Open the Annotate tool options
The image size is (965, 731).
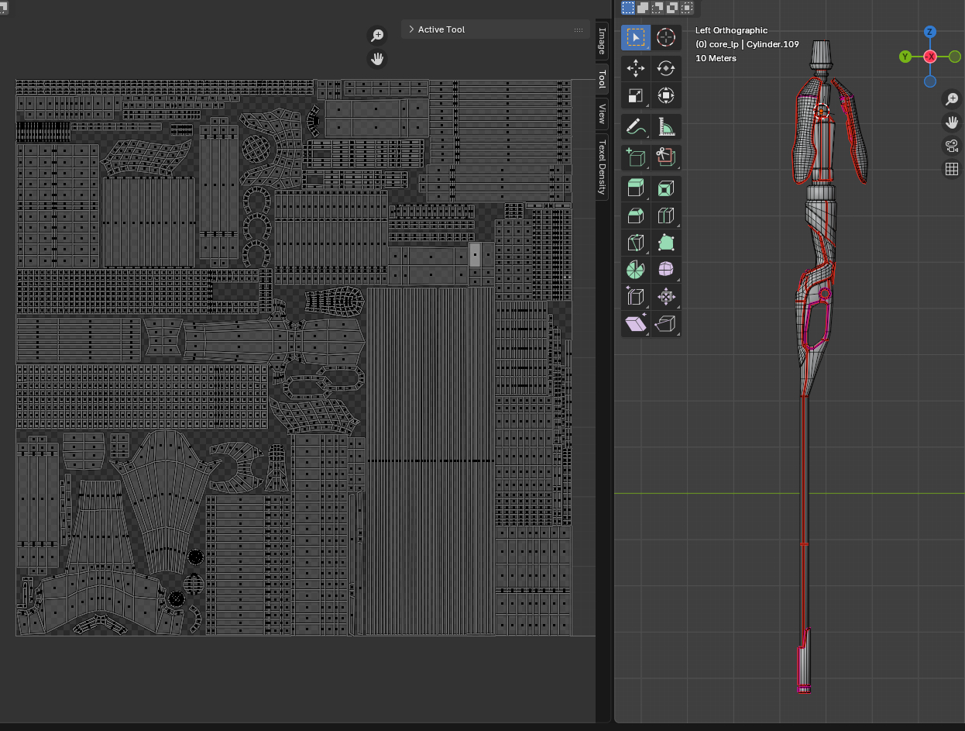635,126
